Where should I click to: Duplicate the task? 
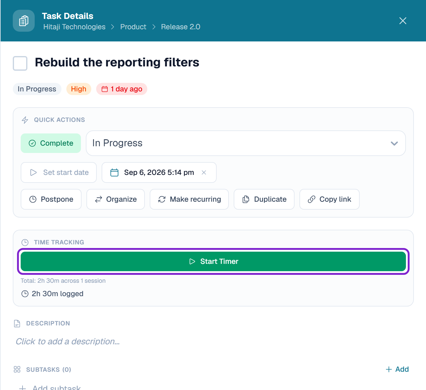click(264, 199)
